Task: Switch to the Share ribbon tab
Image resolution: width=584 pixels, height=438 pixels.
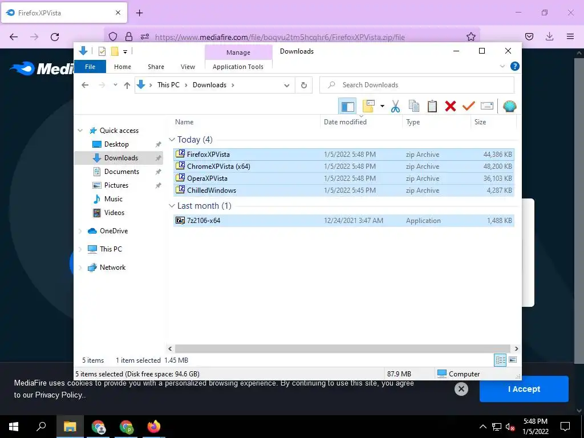Action: coord(156,67)
